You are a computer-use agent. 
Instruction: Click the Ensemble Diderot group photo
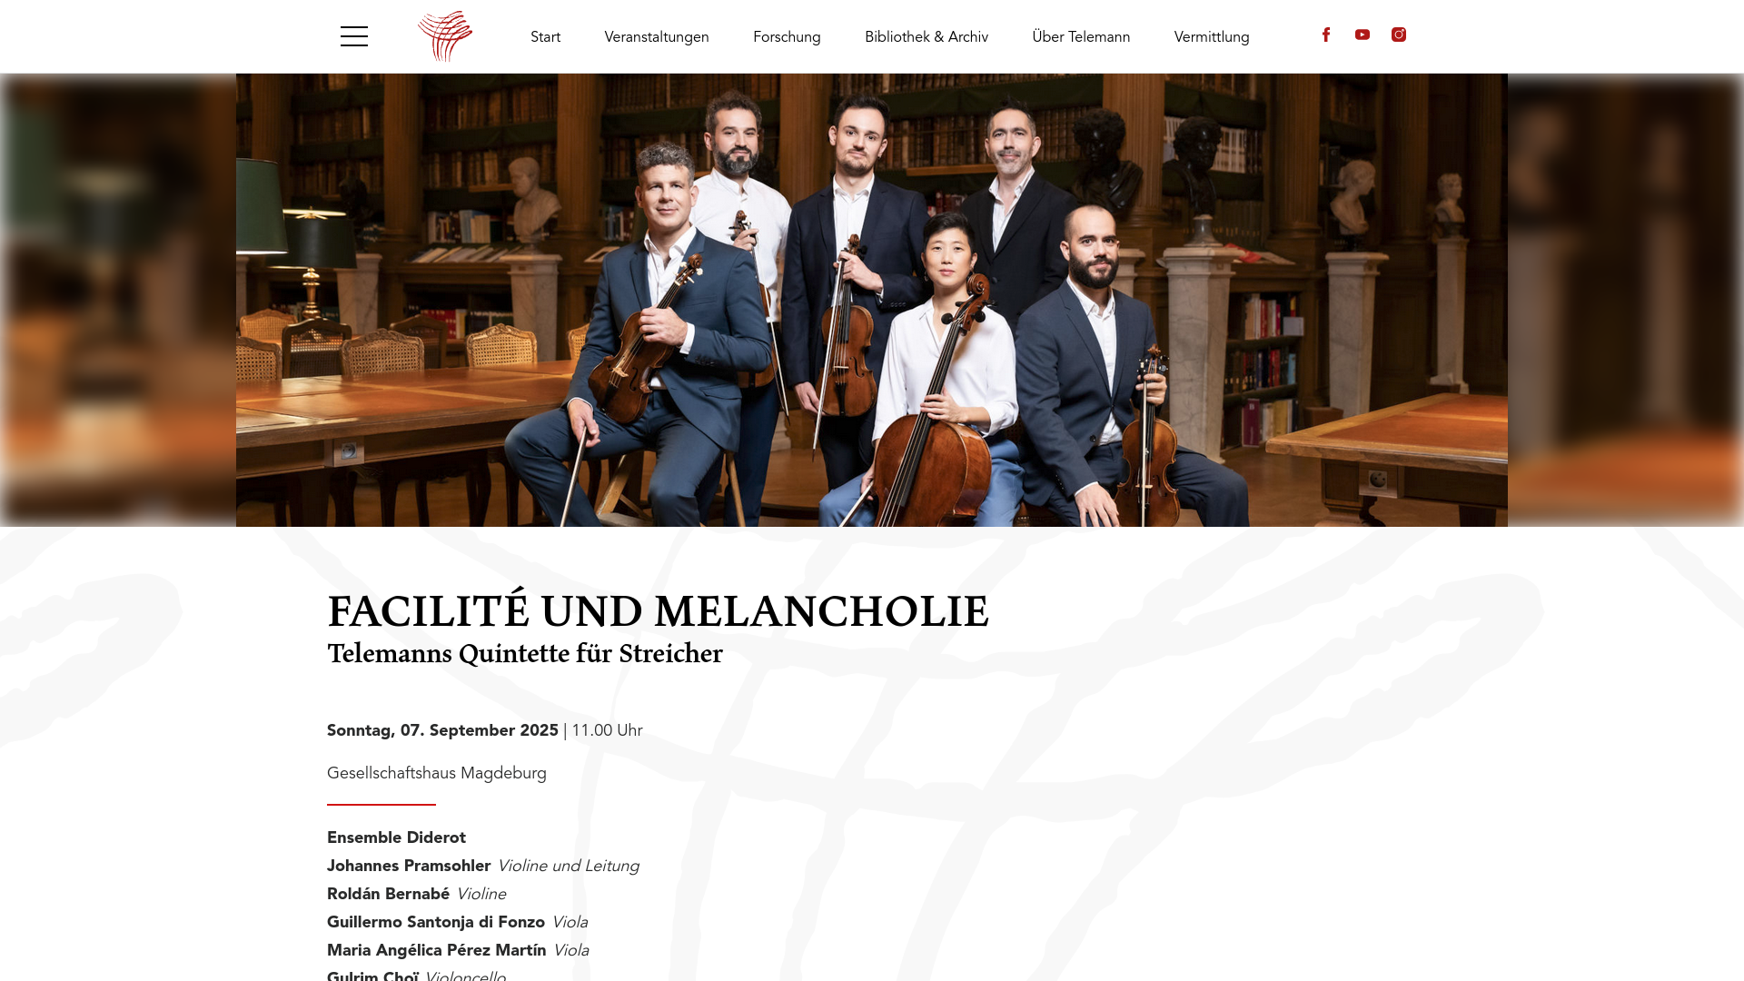click(872, 300)
